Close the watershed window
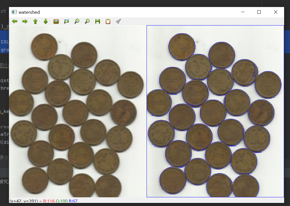The width and height of the screenshot is (290, 206). pyautogui.click(x=276, y=12)
